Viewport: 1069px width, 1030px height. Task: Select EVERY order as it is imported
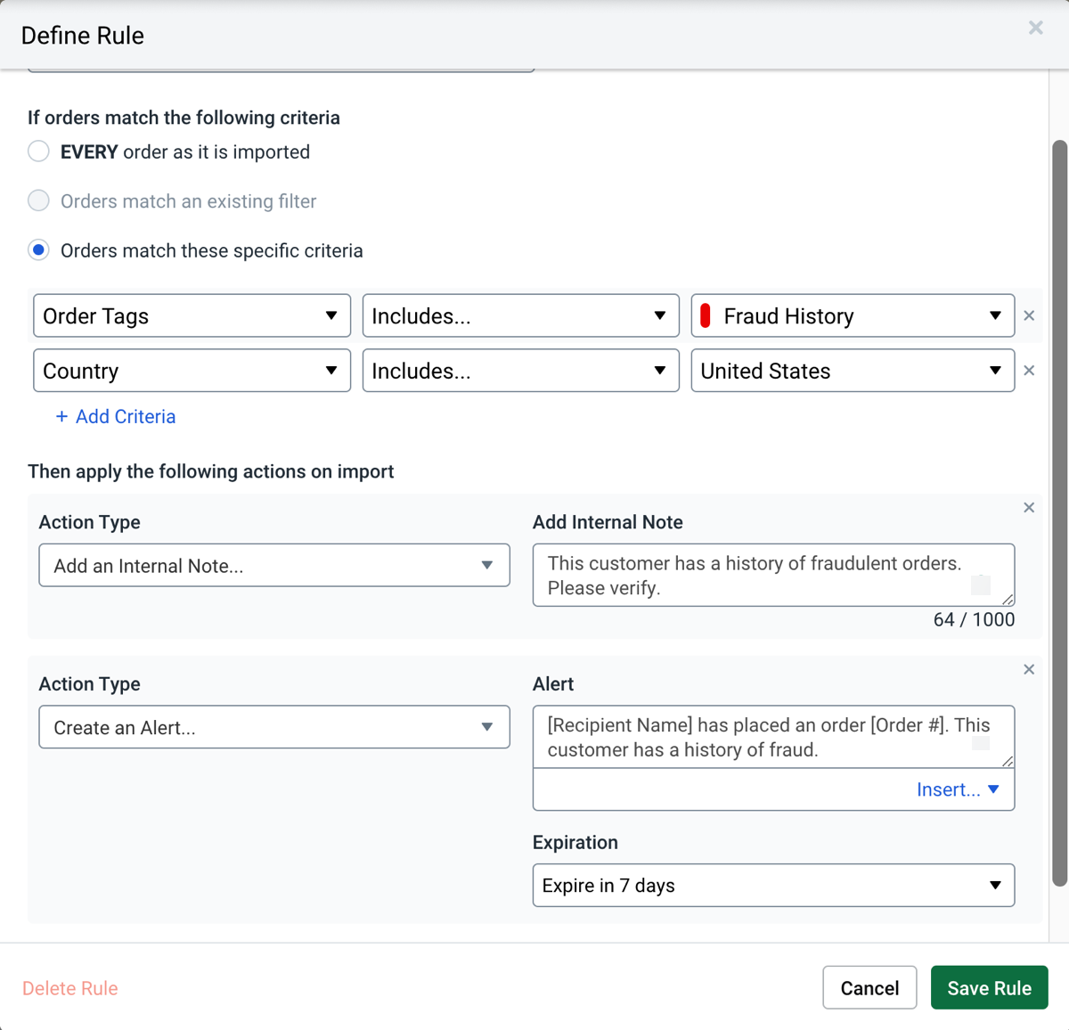tap(38, 151)
